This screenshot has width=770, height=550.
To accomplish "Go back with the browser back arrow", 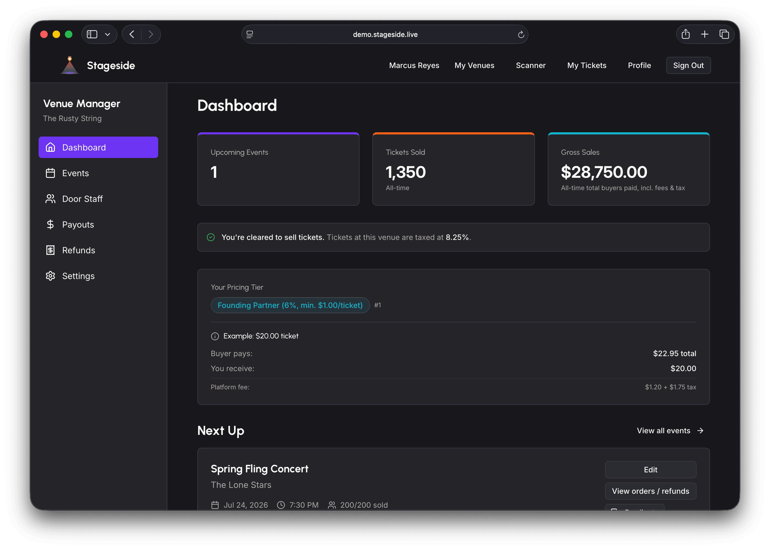I will [132, 34].
